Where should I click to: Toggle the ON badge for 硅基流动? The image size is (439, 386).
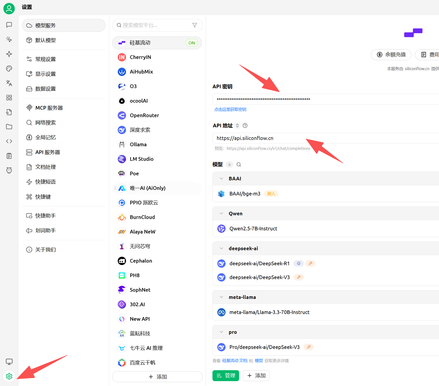point(192,43)
